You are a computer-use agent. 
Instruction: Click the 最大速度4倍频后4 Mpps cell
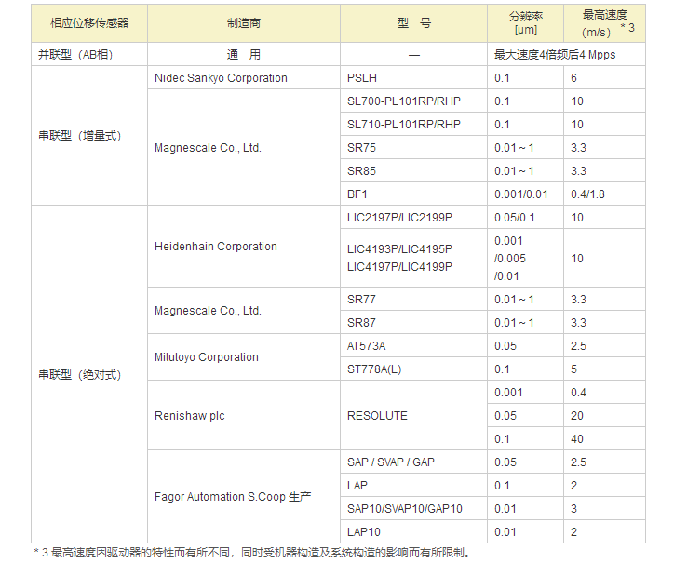point(566,55)
